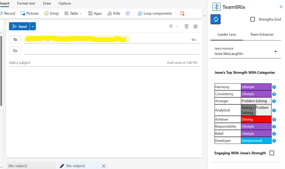Screen dimensions: 285x169
Task: Click the Team8Rix refresh button
Action: click(215, 19)
